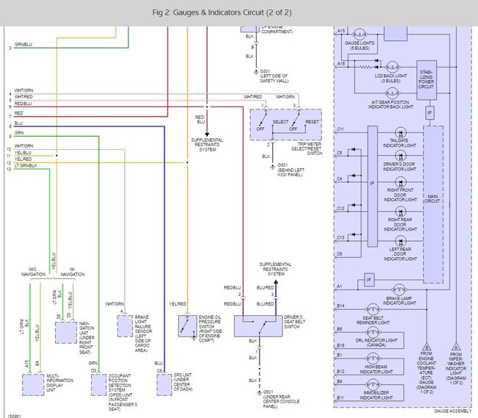
Task: Click the TAILGATE INDICATOR LIGHT label
Action: coord(399,143)
